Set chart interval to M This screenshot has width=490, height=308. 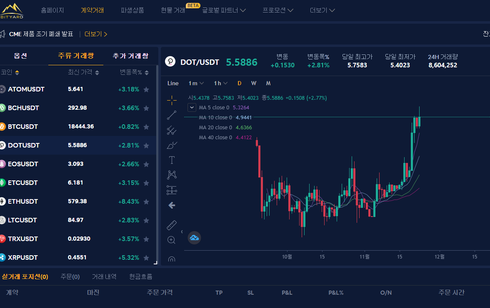click(268, 83)
